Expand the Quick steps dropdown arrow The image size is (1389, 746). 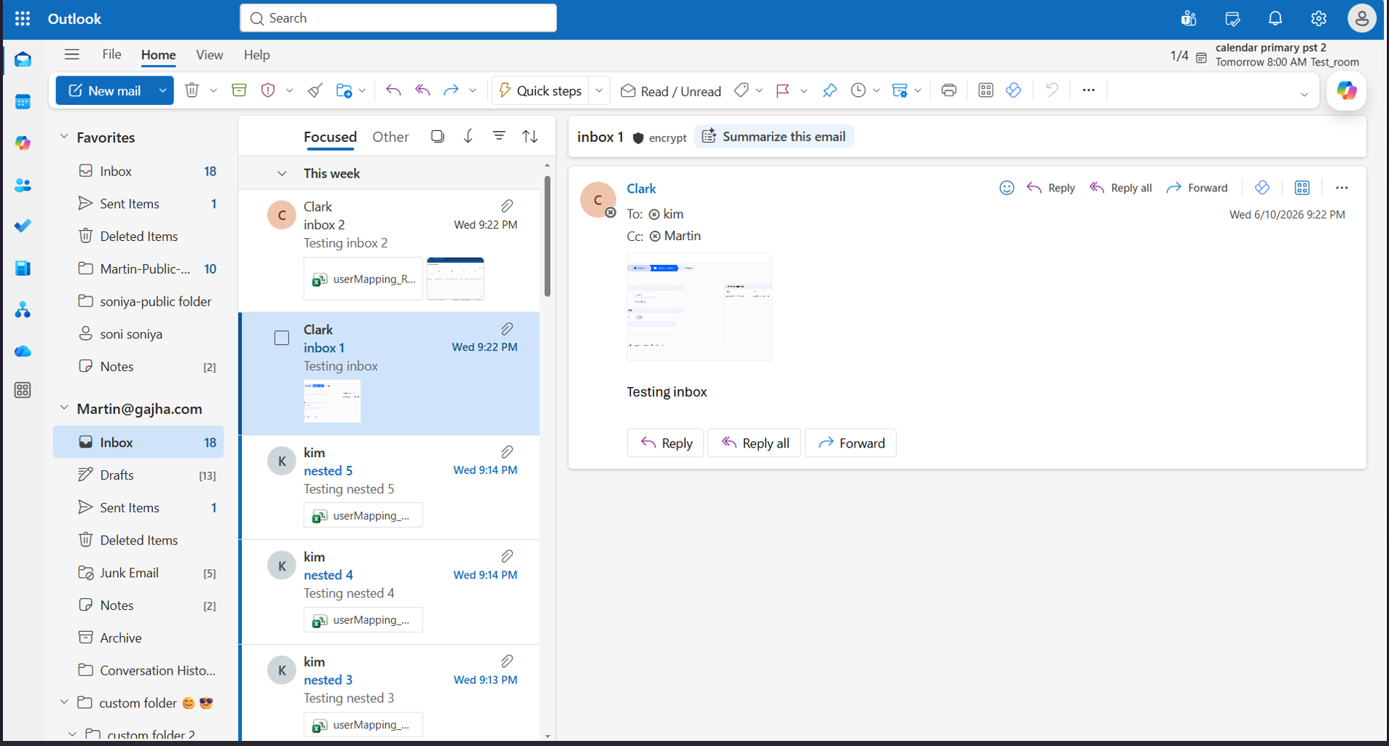(x=599, y=91)
